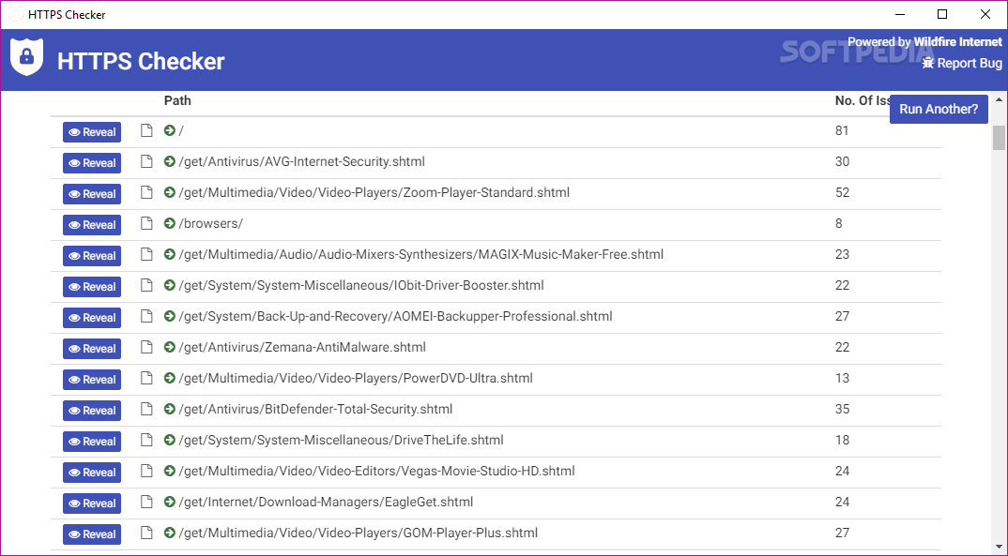This screenshot has width=1008, height=556.
Task: Click the green arrow for PowerDVD-Ultra.shtml
Action: (170, 378)
